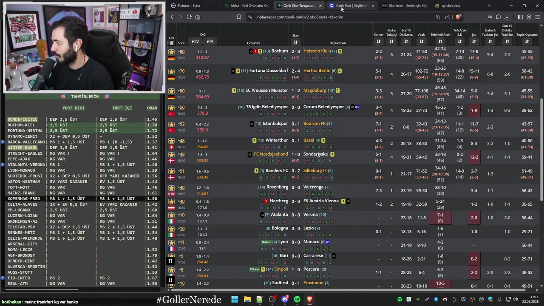Open File Explorer from taskbar
Screen dimensions: 544x306
click(247, 299)
